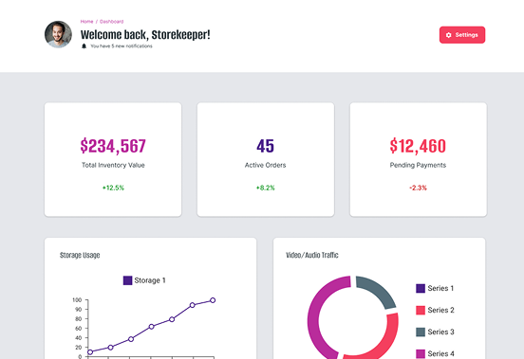The image size is (524, 359).
Task: Click the Active Orders label
Action: coord(266,165)
